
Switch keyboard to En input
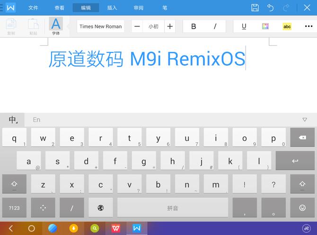[x=36, y=120]
